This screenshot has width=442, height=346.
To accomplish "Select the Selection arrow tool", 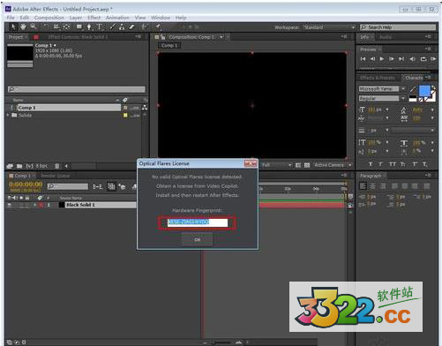I will coord(13,27).
